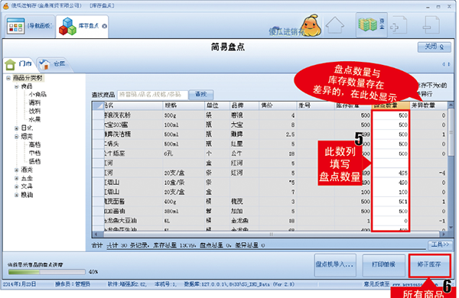Click the 规格 column header
459x298 pixels.
tap(184, 105)
